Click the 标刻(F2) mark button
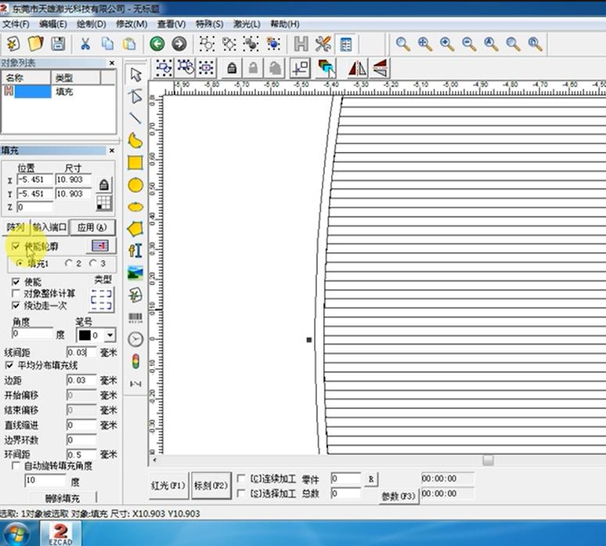606x546 pixels. pyautogui.click(x=211, y=486)
